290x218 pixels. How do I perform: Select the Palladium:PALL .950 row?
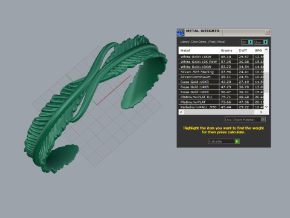coord(221,107)
